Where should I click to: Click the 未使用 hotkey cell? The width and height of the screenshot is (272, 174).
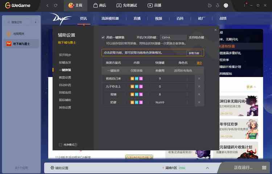(160, 71)
